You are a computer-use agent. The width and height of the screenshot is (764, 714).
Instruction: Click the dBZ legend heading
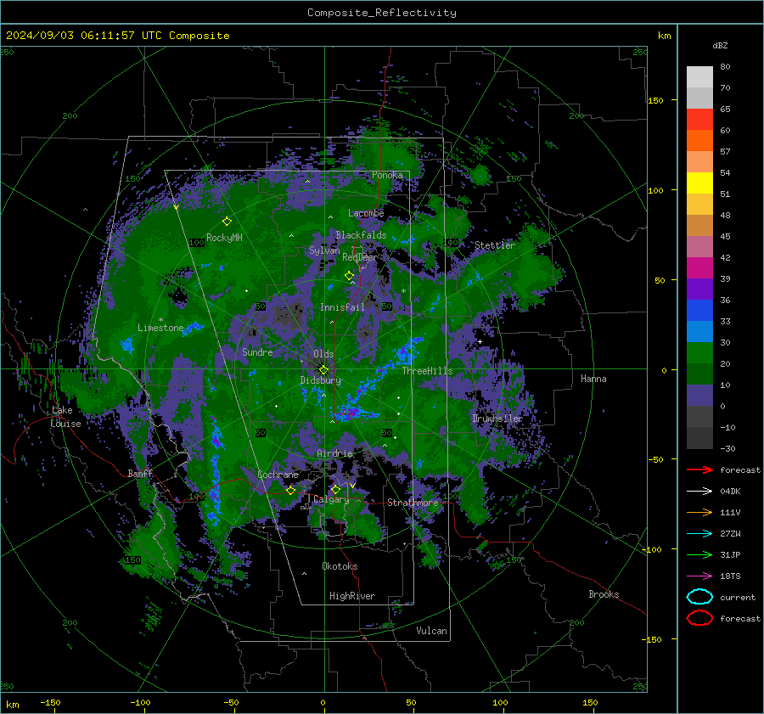tap(720, 45)
